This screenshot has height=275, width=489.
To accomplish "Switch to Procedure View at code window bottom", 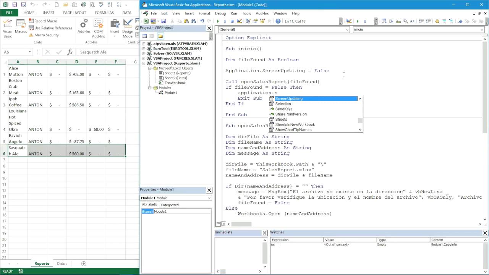I will click(218, 224).
